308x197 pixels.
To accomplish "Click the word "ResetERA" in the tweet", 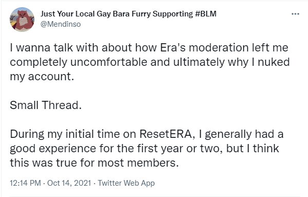I will tap(166, 134).
